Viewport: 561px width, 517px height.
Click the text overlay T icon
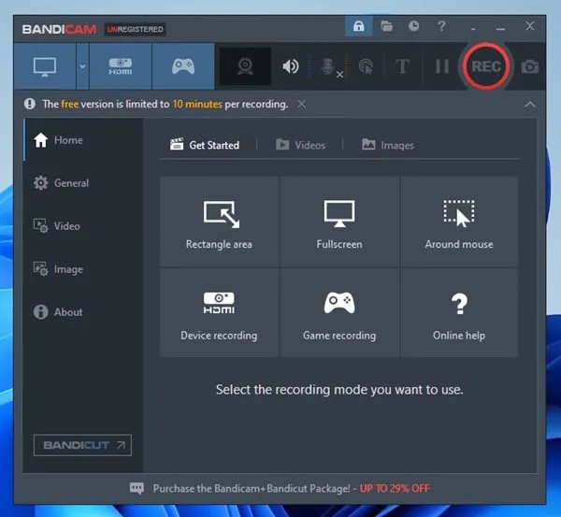pos(403,66)
